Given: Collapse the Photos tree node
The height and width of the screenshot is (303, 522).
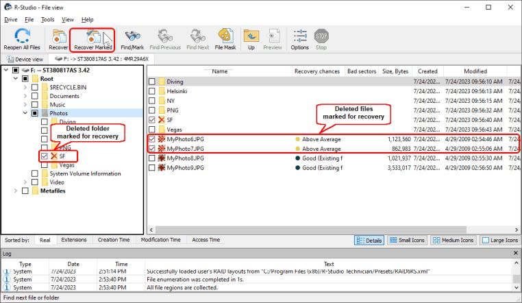Looking at the screenshot, I should [25, 113].
